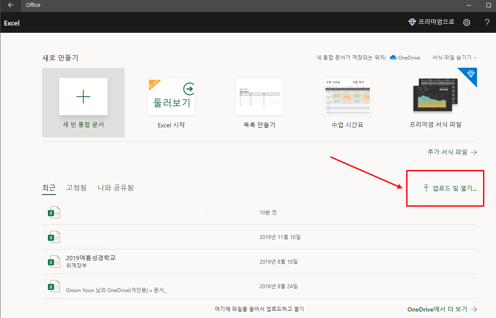The image size is (496, 318).
Task: Open the 프리미엄 서식 파일 template
Action: [436, 104]
